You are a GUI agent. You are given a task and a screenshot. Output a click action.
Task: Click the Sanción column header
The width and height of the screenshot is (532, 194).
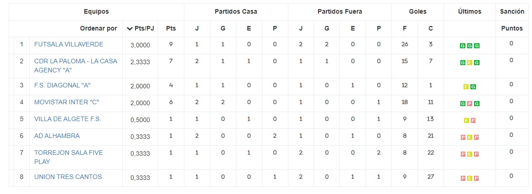coord(512,11)
